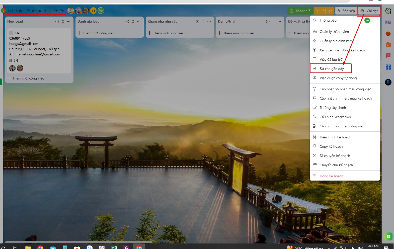
Task: Open the Cài đặt settings menu
Action: [369, 11]
